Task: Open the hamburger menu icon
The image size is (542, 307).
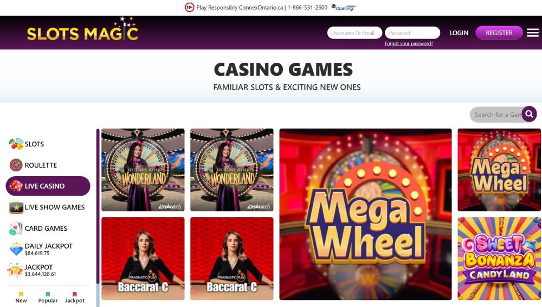Action: click(x=533, y=33)
